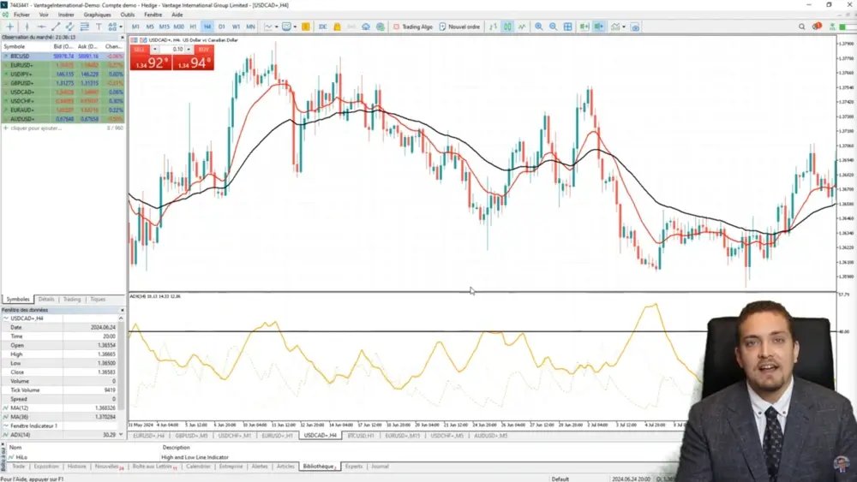Select BTCUSD row in market watch

pos(63,57)
